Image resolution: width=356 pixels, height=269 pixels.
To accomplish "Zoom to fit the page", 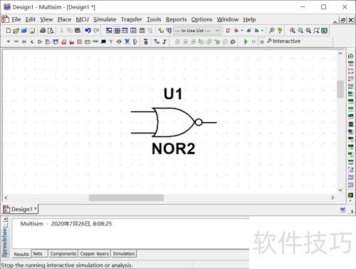I will 316,31.
